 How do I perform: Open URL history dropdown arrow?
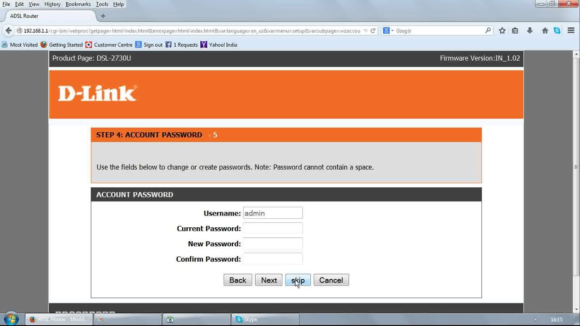365,31
